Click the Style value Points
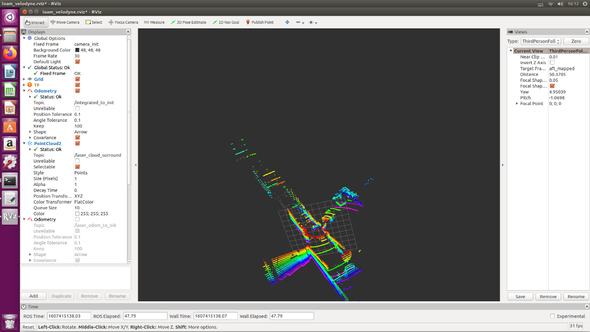 pyautogui.click(x=81, y=173)
